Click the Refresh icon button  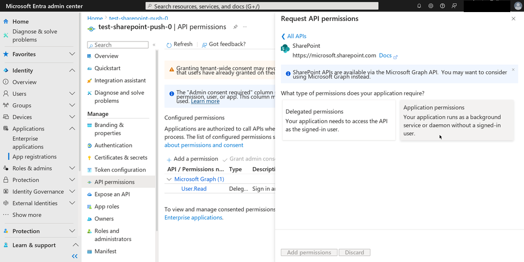[x=169, y=45]
